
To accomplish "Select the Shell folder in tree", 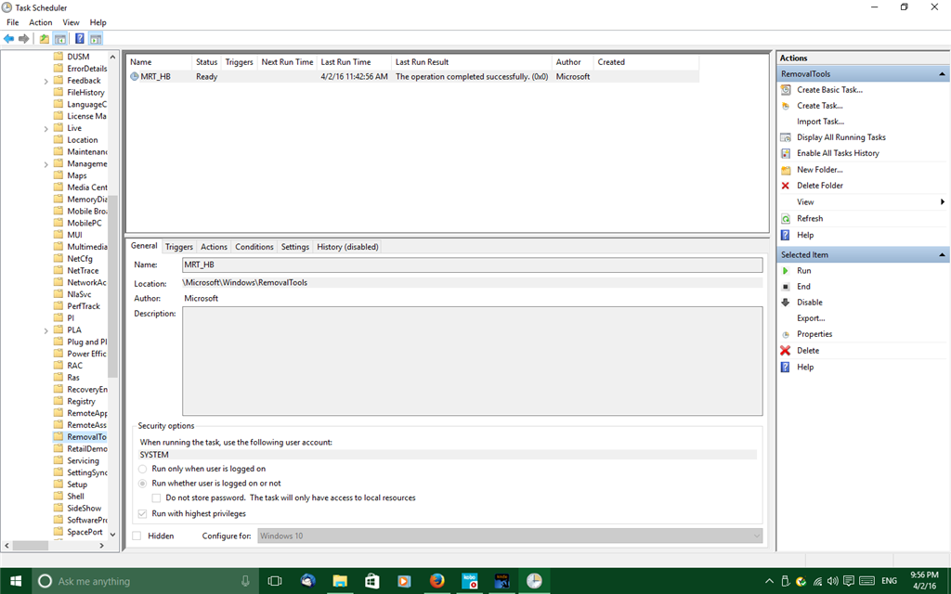I will 75,497.
